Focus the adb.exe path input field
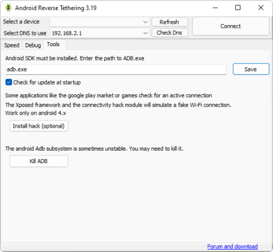Image resolution: width=273 pixels, height=252 pixels. (116, 70)
